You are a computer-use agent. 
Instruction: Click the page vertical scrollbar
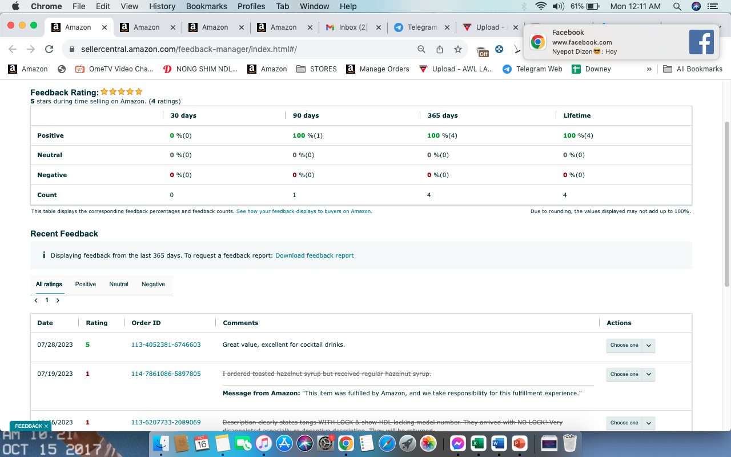(x=727, y=204)
